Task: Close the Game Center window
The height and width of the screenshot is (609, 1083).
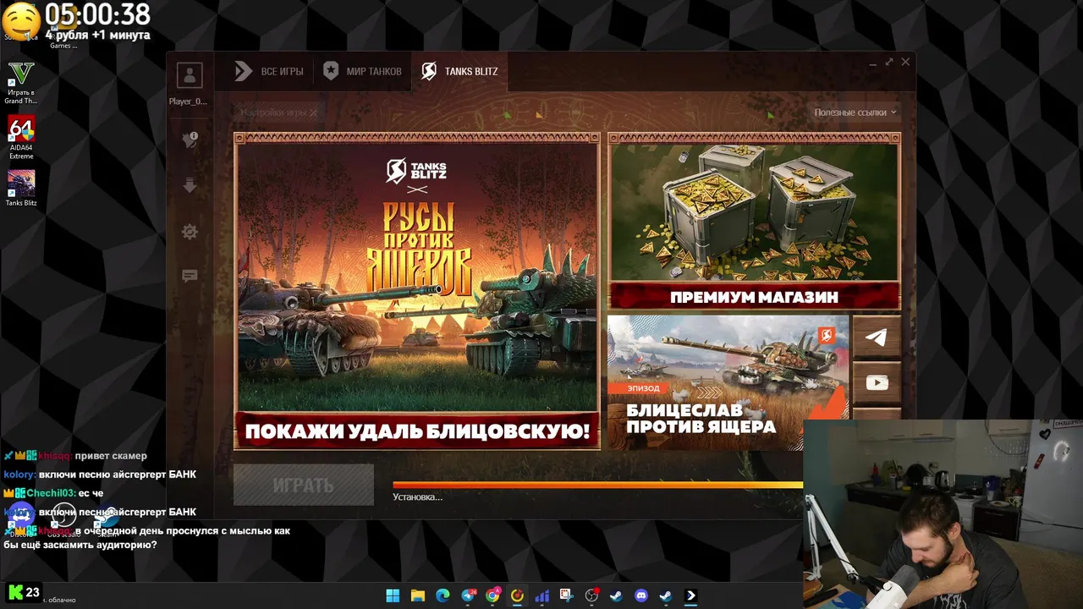Action: pos(905,63)
